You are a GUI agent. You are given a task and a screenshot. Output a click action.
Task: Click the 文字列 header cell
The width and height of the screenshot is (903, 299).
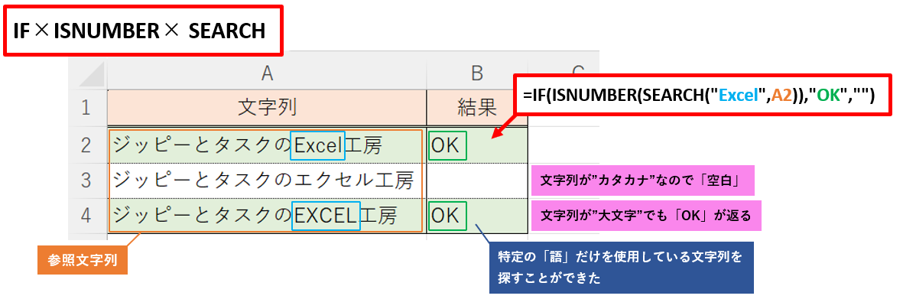pos(267,108)
